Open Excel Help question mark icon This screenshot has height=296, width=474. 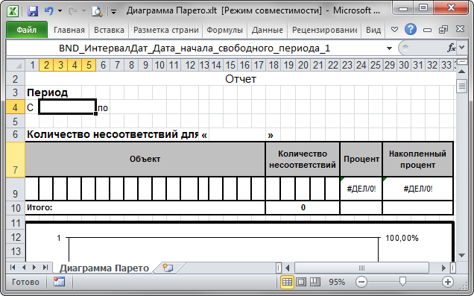tap(410, 29)
